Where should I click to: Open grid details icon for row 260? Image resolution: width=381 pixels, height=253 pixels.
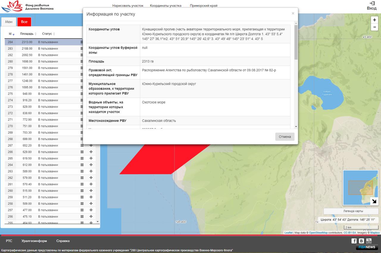click(x=82, y=191)
